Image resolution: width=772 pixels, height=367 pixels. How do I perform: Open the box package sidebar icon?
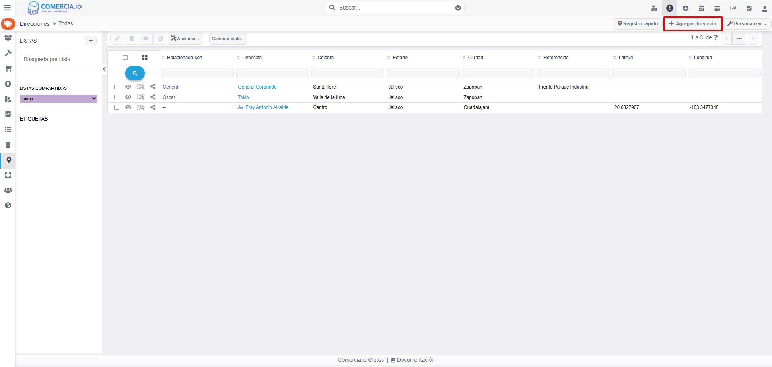8,205
